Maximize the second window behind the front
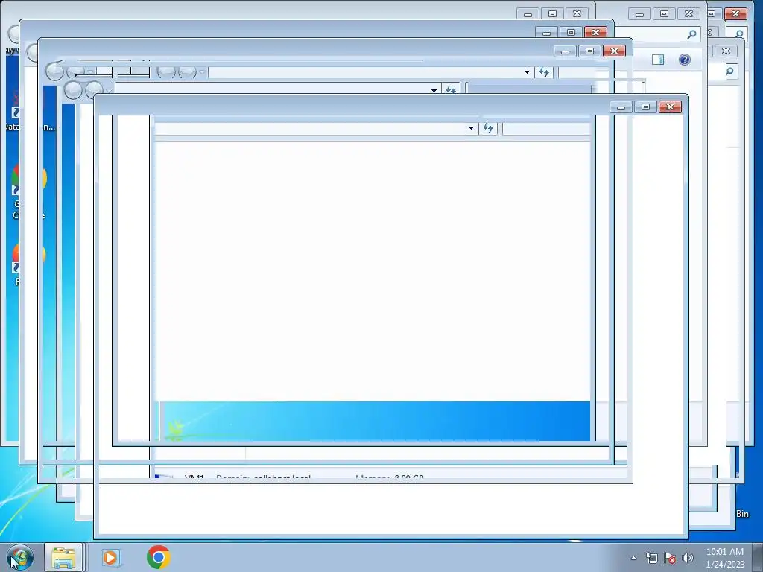This screenshot has height=572, width=763. tap(590, 51)
